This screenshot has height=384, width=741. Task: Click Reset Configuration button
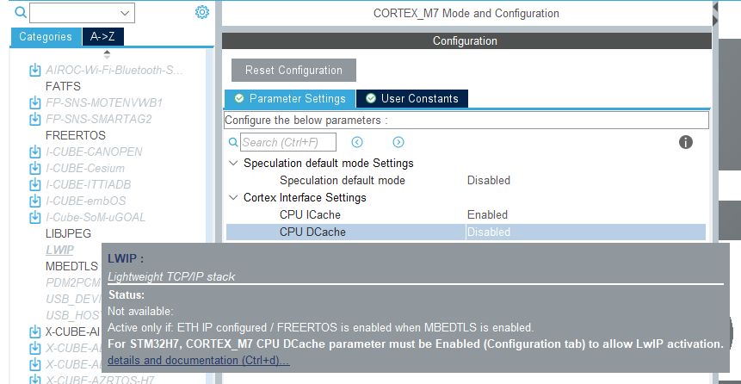293,70
